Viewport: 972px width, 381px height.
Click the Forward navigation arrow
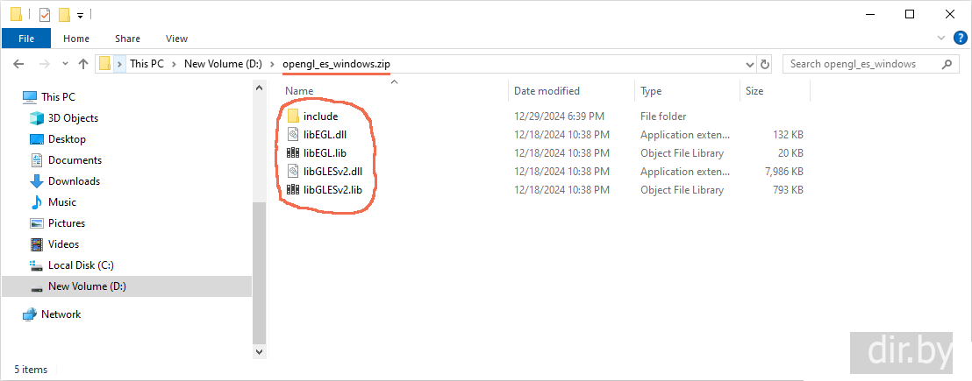click(x=44, y=64)
